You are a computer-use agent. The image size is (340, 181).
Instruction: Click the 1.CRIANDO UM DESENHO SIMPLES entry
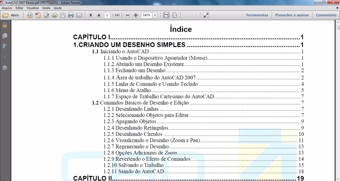189,45
